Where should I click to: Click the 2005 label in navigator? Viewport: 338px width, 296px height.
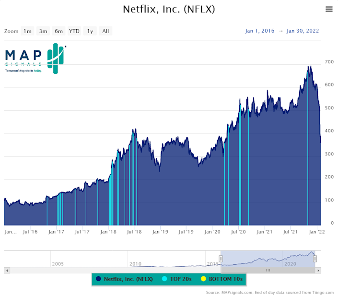click(58, 264)
